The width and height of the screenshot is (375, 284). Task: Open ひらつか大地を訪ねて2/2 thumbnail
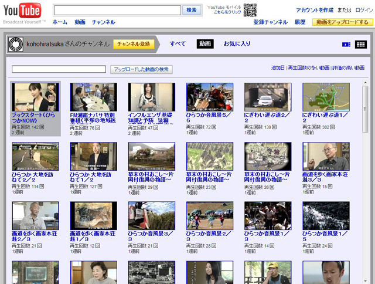click(35, 156)
